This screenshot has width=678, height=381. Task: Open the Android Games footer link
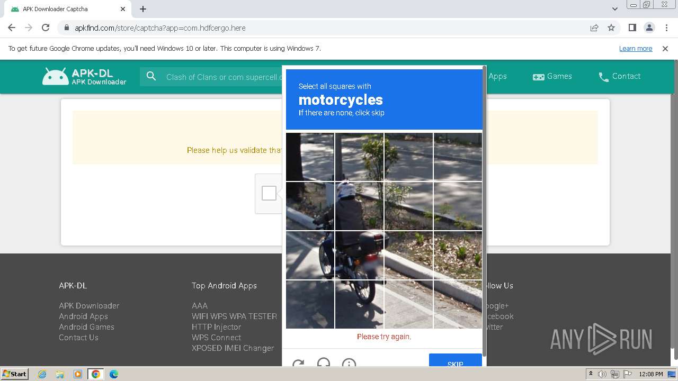coord(86,326)
